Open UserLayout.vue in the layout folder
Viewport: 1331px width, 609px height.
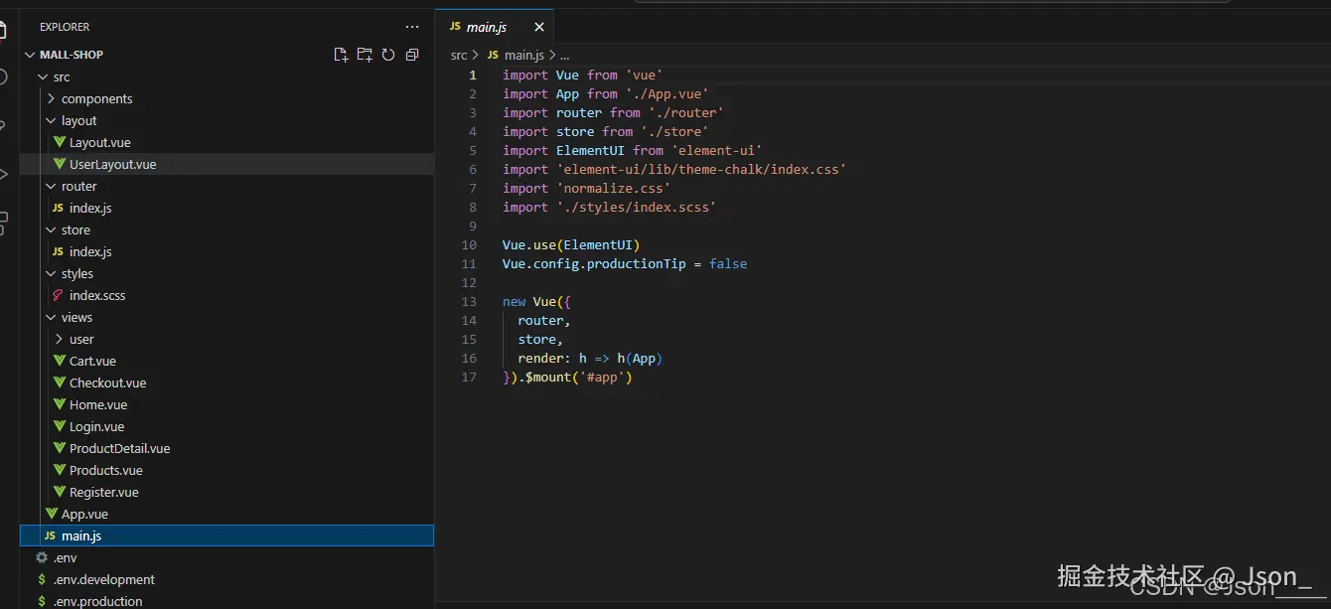coord(112,165)
